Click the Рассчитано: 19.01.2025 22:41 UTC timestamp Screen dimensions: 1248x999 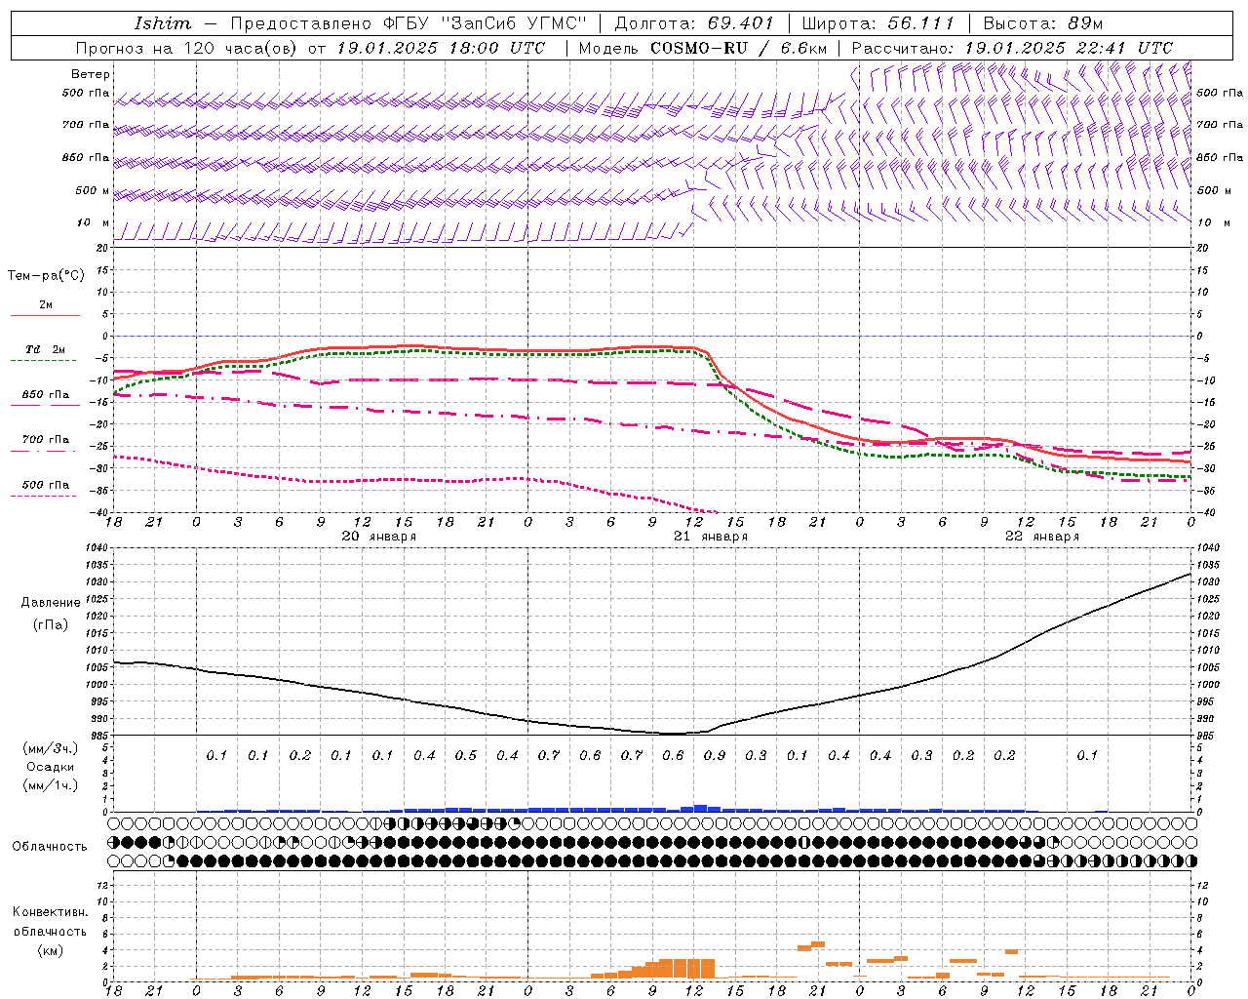pyautogui.click(x=1012, y=48)
